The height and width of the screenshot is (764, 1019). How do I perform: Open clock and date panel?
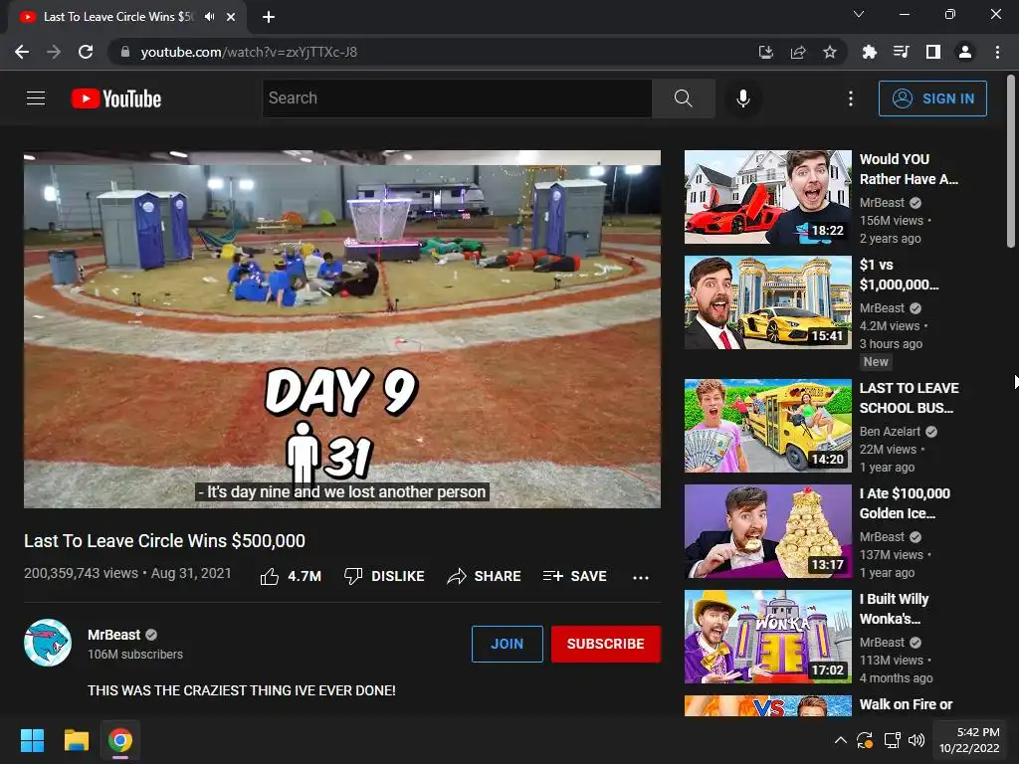(x=969, y=740)
